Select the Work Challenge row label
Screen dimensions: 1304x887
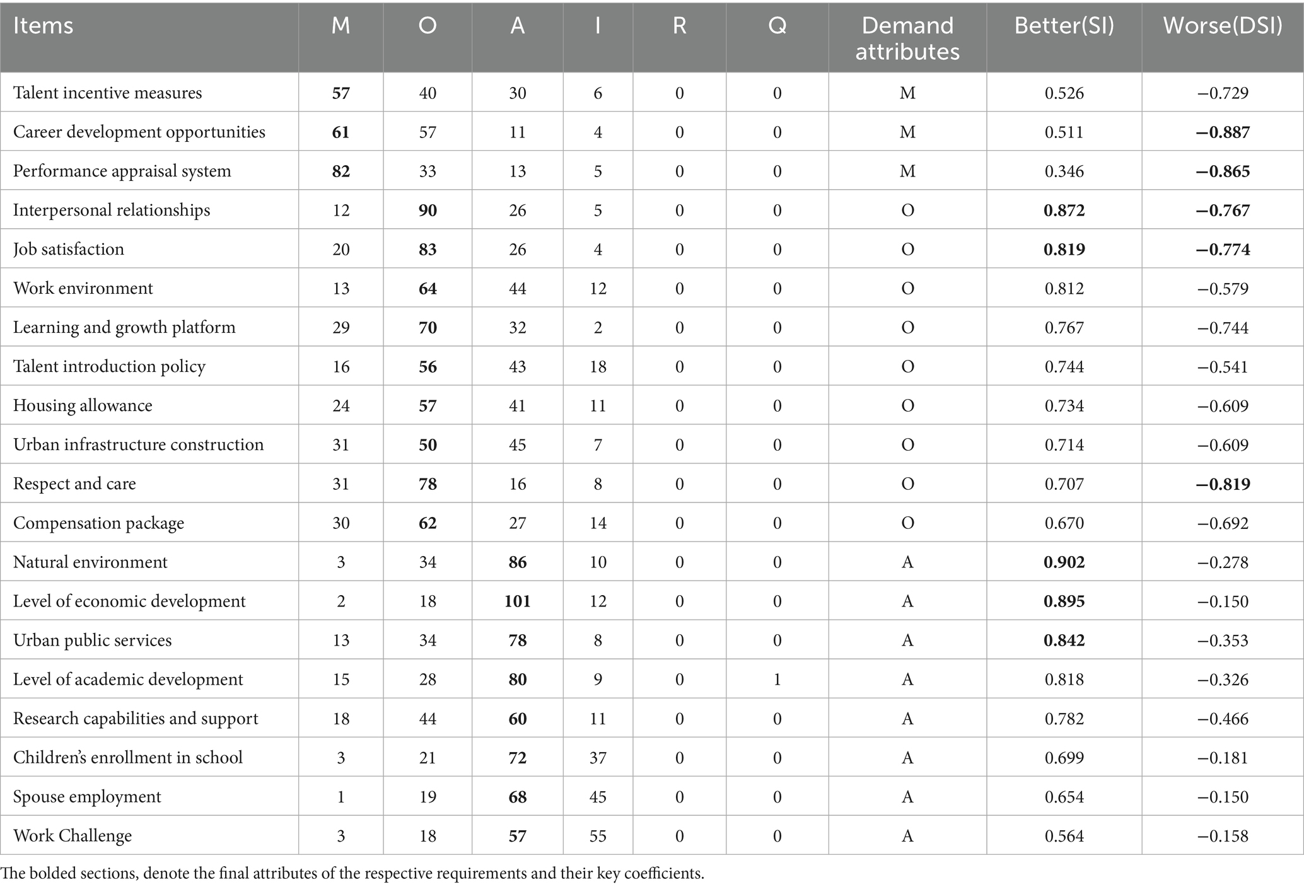click(x=73, y=836)
